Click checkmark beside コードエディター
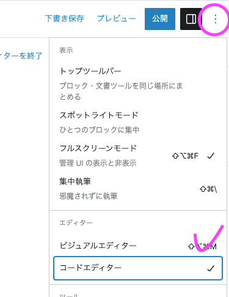Screen dimensions: 229x297 211,268
